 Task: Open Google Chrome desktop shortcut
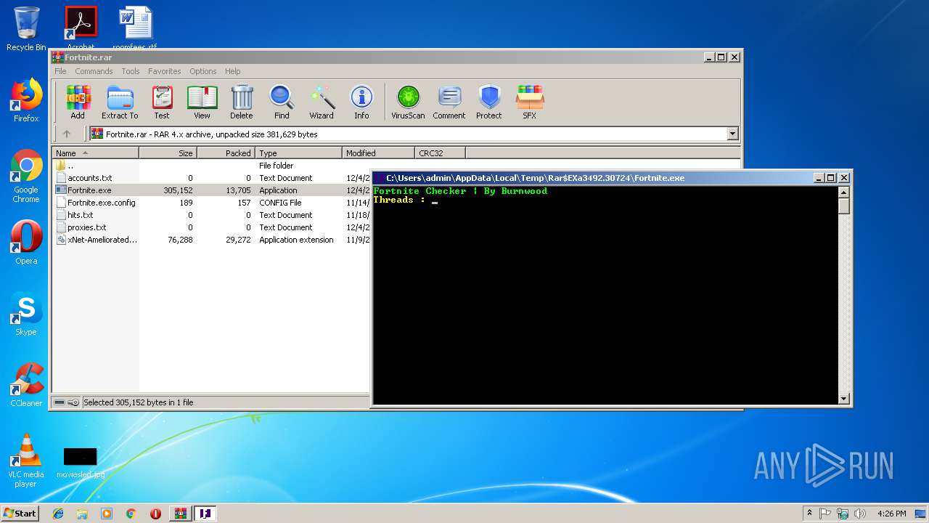(x=26, y=176)
